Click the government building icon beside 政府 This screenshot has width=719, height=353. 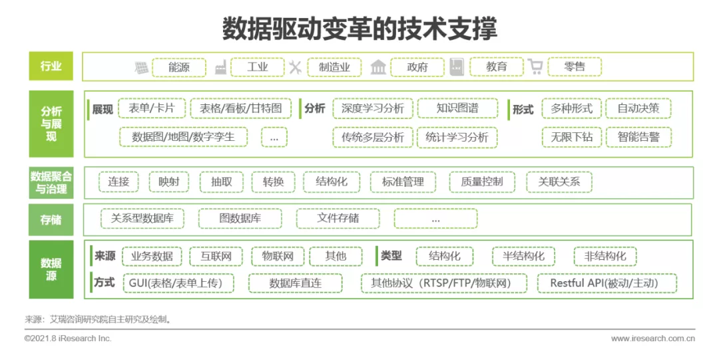point(378,68)
